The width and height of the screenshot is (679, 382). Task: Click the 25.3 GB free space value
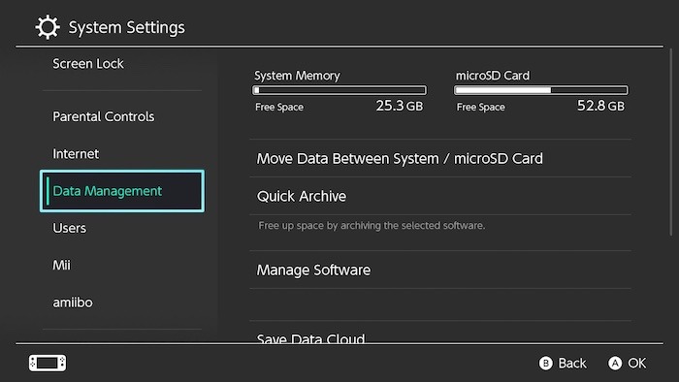click(x=400, y=106)
